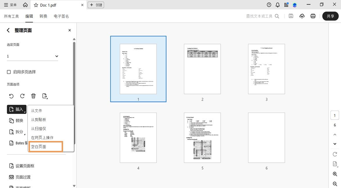Delete the selected page with trash icon

click(x=33, y=96)
